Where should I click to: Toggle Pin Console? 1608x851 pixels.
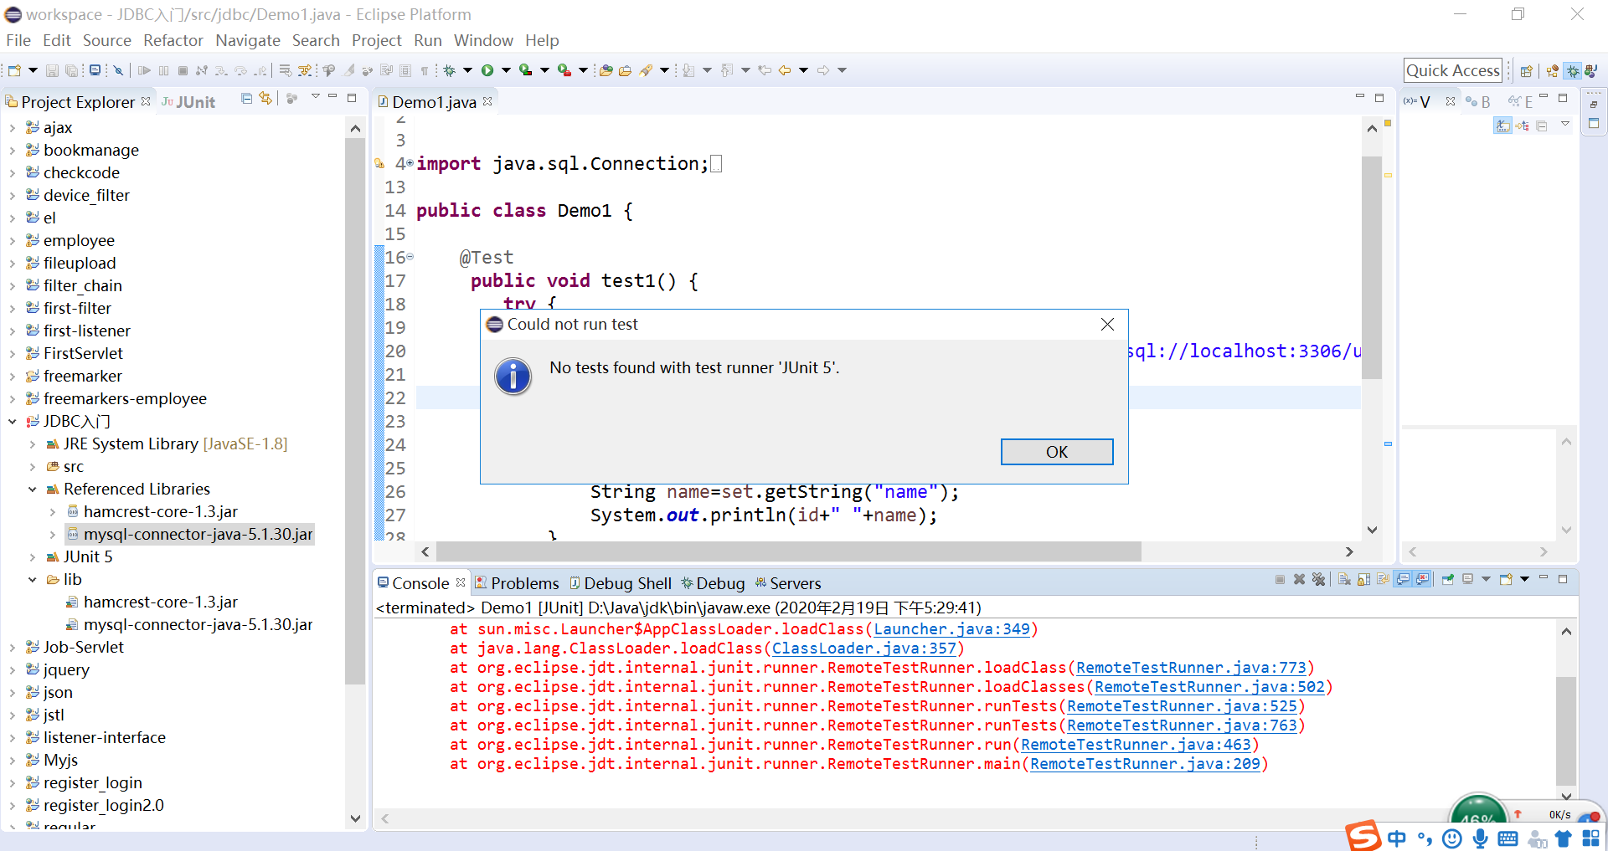point(1448,579)
